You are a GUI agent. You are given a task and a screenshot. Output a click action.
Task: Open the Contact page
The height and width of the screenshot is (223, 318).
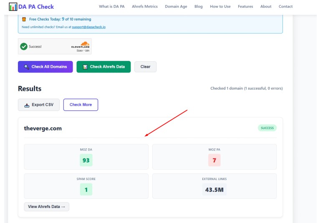point(285,7)
